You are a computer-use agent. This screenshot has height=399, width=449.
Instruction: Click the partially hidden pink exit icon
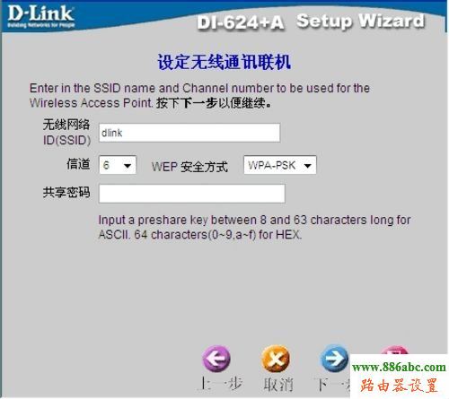coord(394,350)
